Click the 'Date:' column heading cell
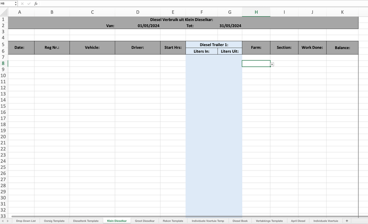Screen dimensions: 368x224 (21, 48)
